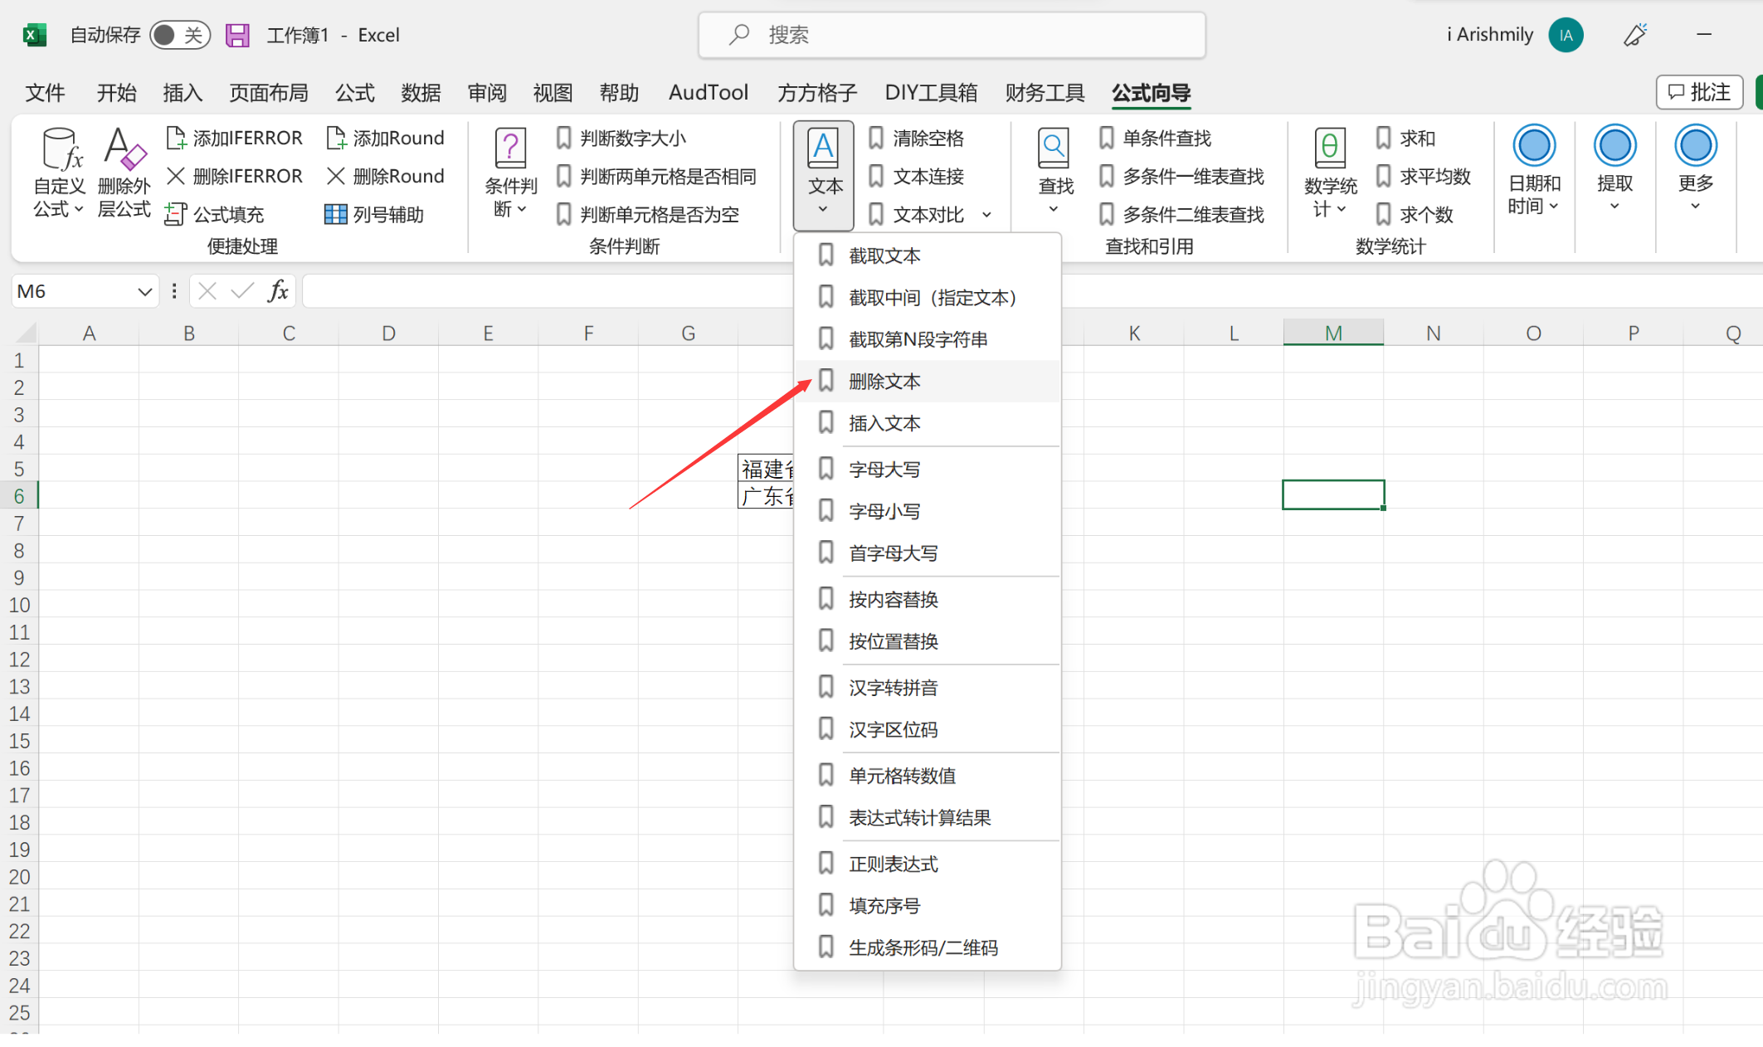The width and height of the screenshot is (1763, 1047).
Task: Select 首字母大写 menu item
Action: click(x=928, y=553)
